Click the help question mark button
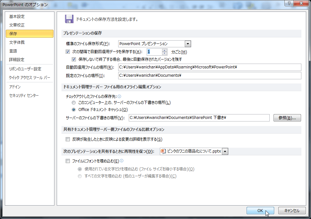Viewport: 311px width, 219px height. 289,3
